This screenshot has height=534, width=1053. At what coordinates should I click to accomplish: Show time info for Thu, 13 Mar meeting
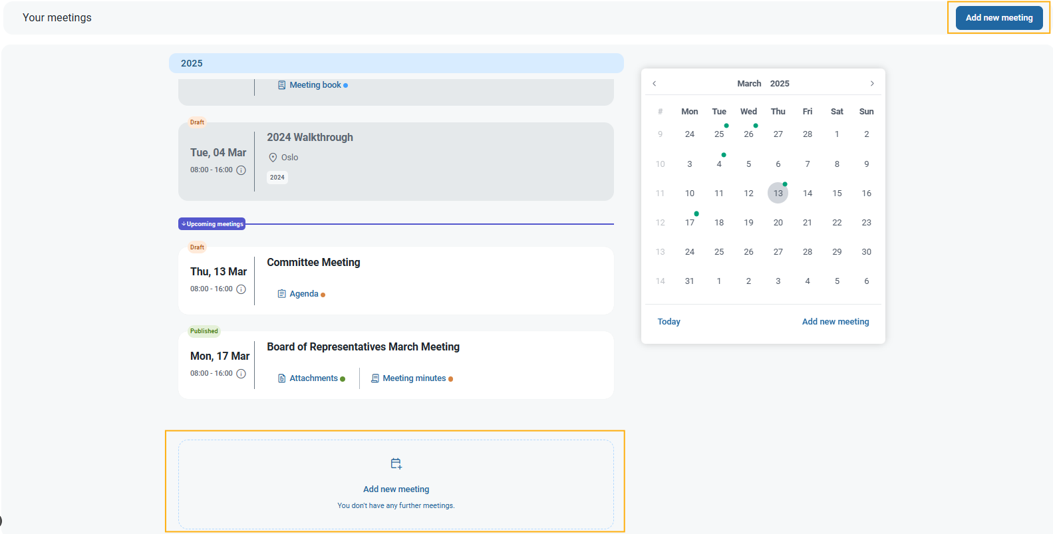pyautogui.click(x=241, y=289)
